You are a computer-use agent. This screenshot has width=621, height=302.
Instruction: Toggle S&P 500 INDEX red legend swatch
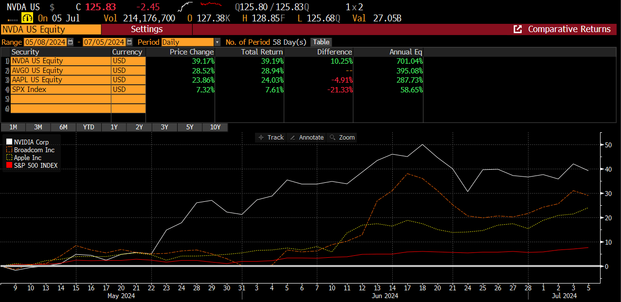pyautogui.click(x=9, y=165)
